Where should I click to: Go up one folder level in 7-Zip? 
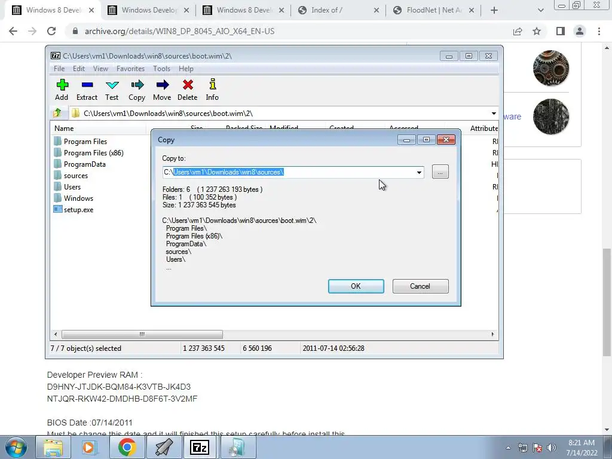[57, 113]
